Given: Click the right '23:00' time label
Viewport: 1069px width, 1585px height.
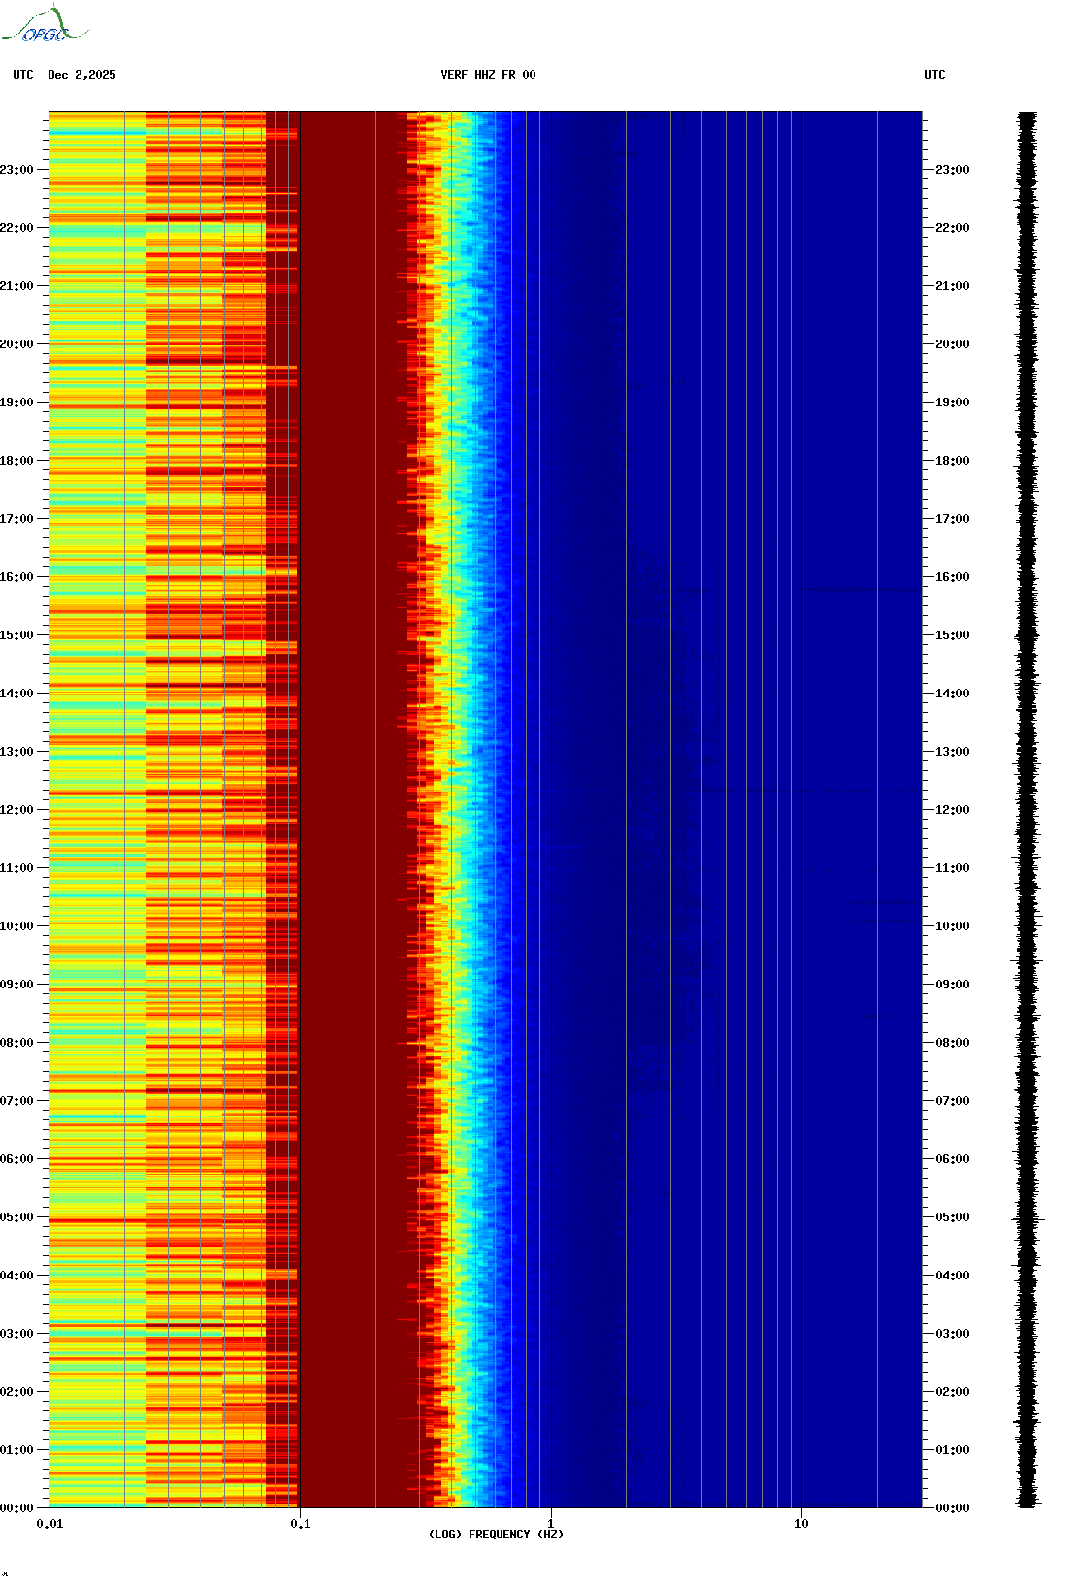Looking at the screenshot, I should [953, 170].
